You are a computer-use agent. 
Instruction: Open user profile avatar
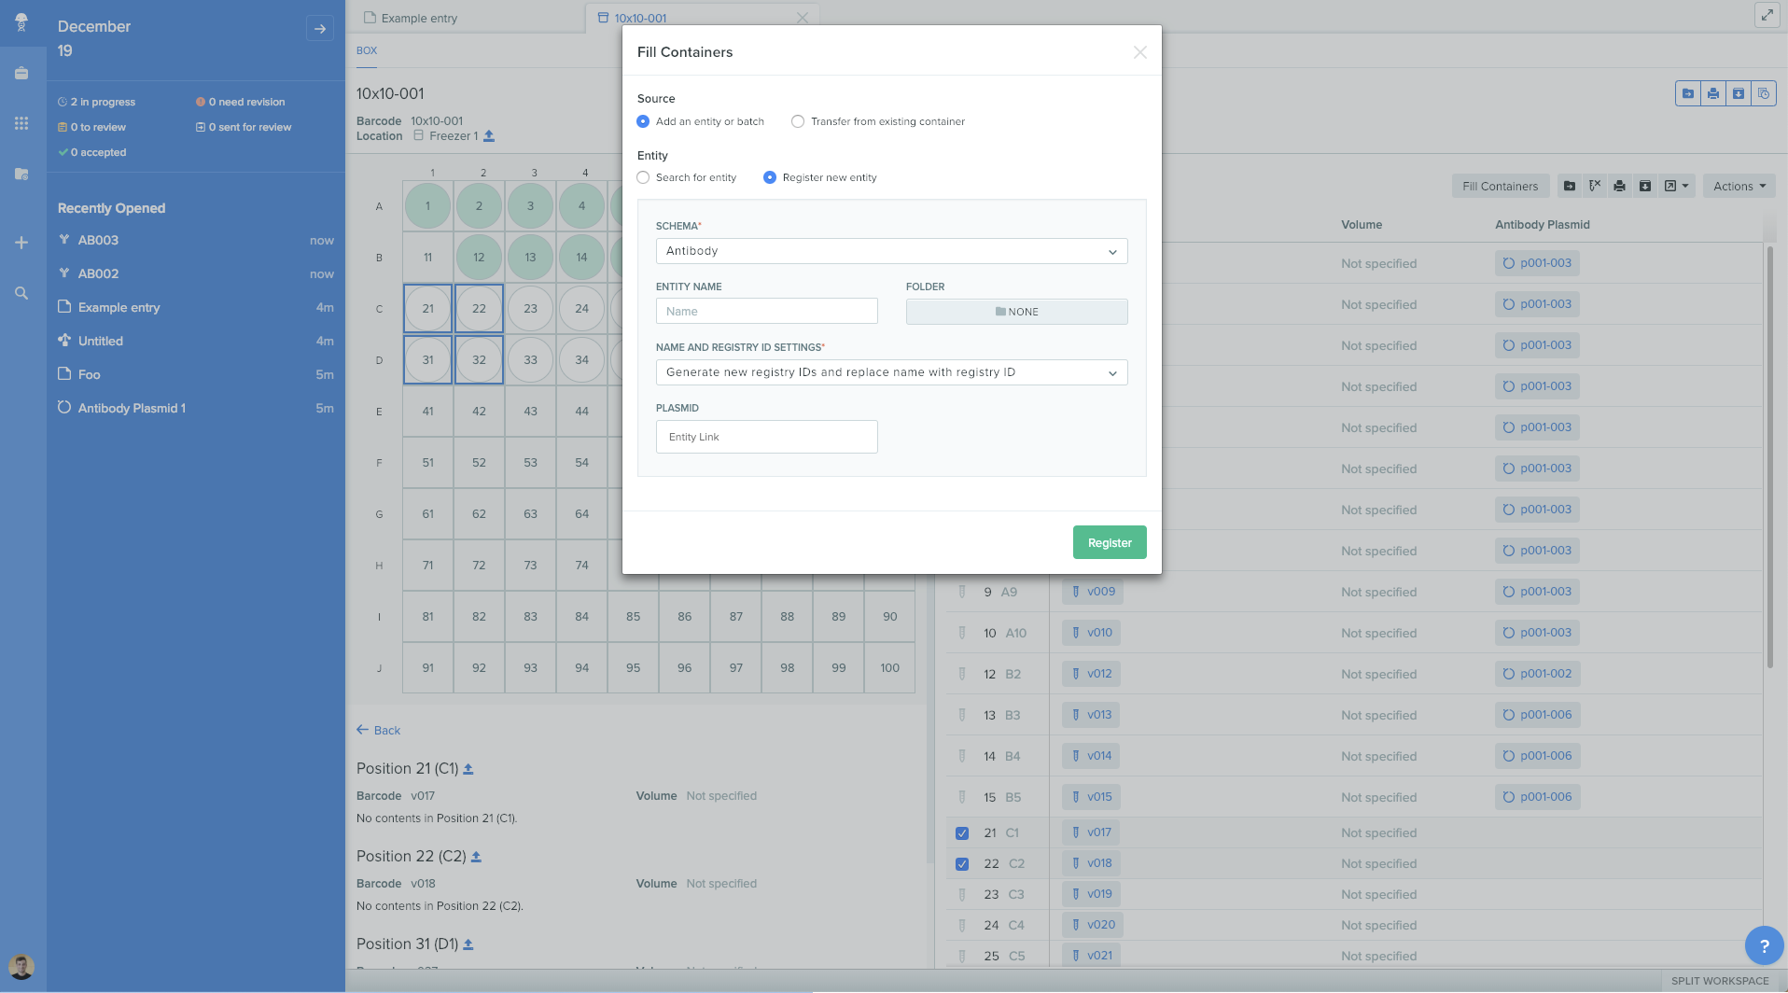click(21, 967)
